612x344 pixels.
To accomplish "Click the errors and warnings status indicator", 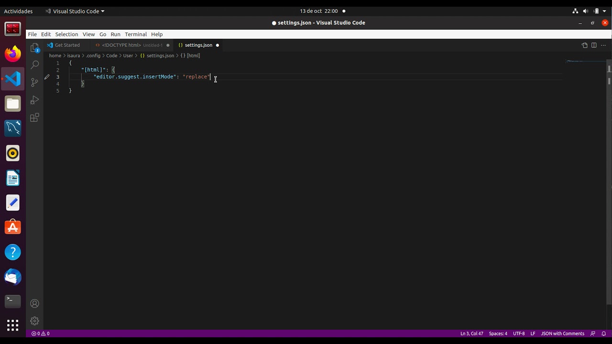I will tap(41, 333).
